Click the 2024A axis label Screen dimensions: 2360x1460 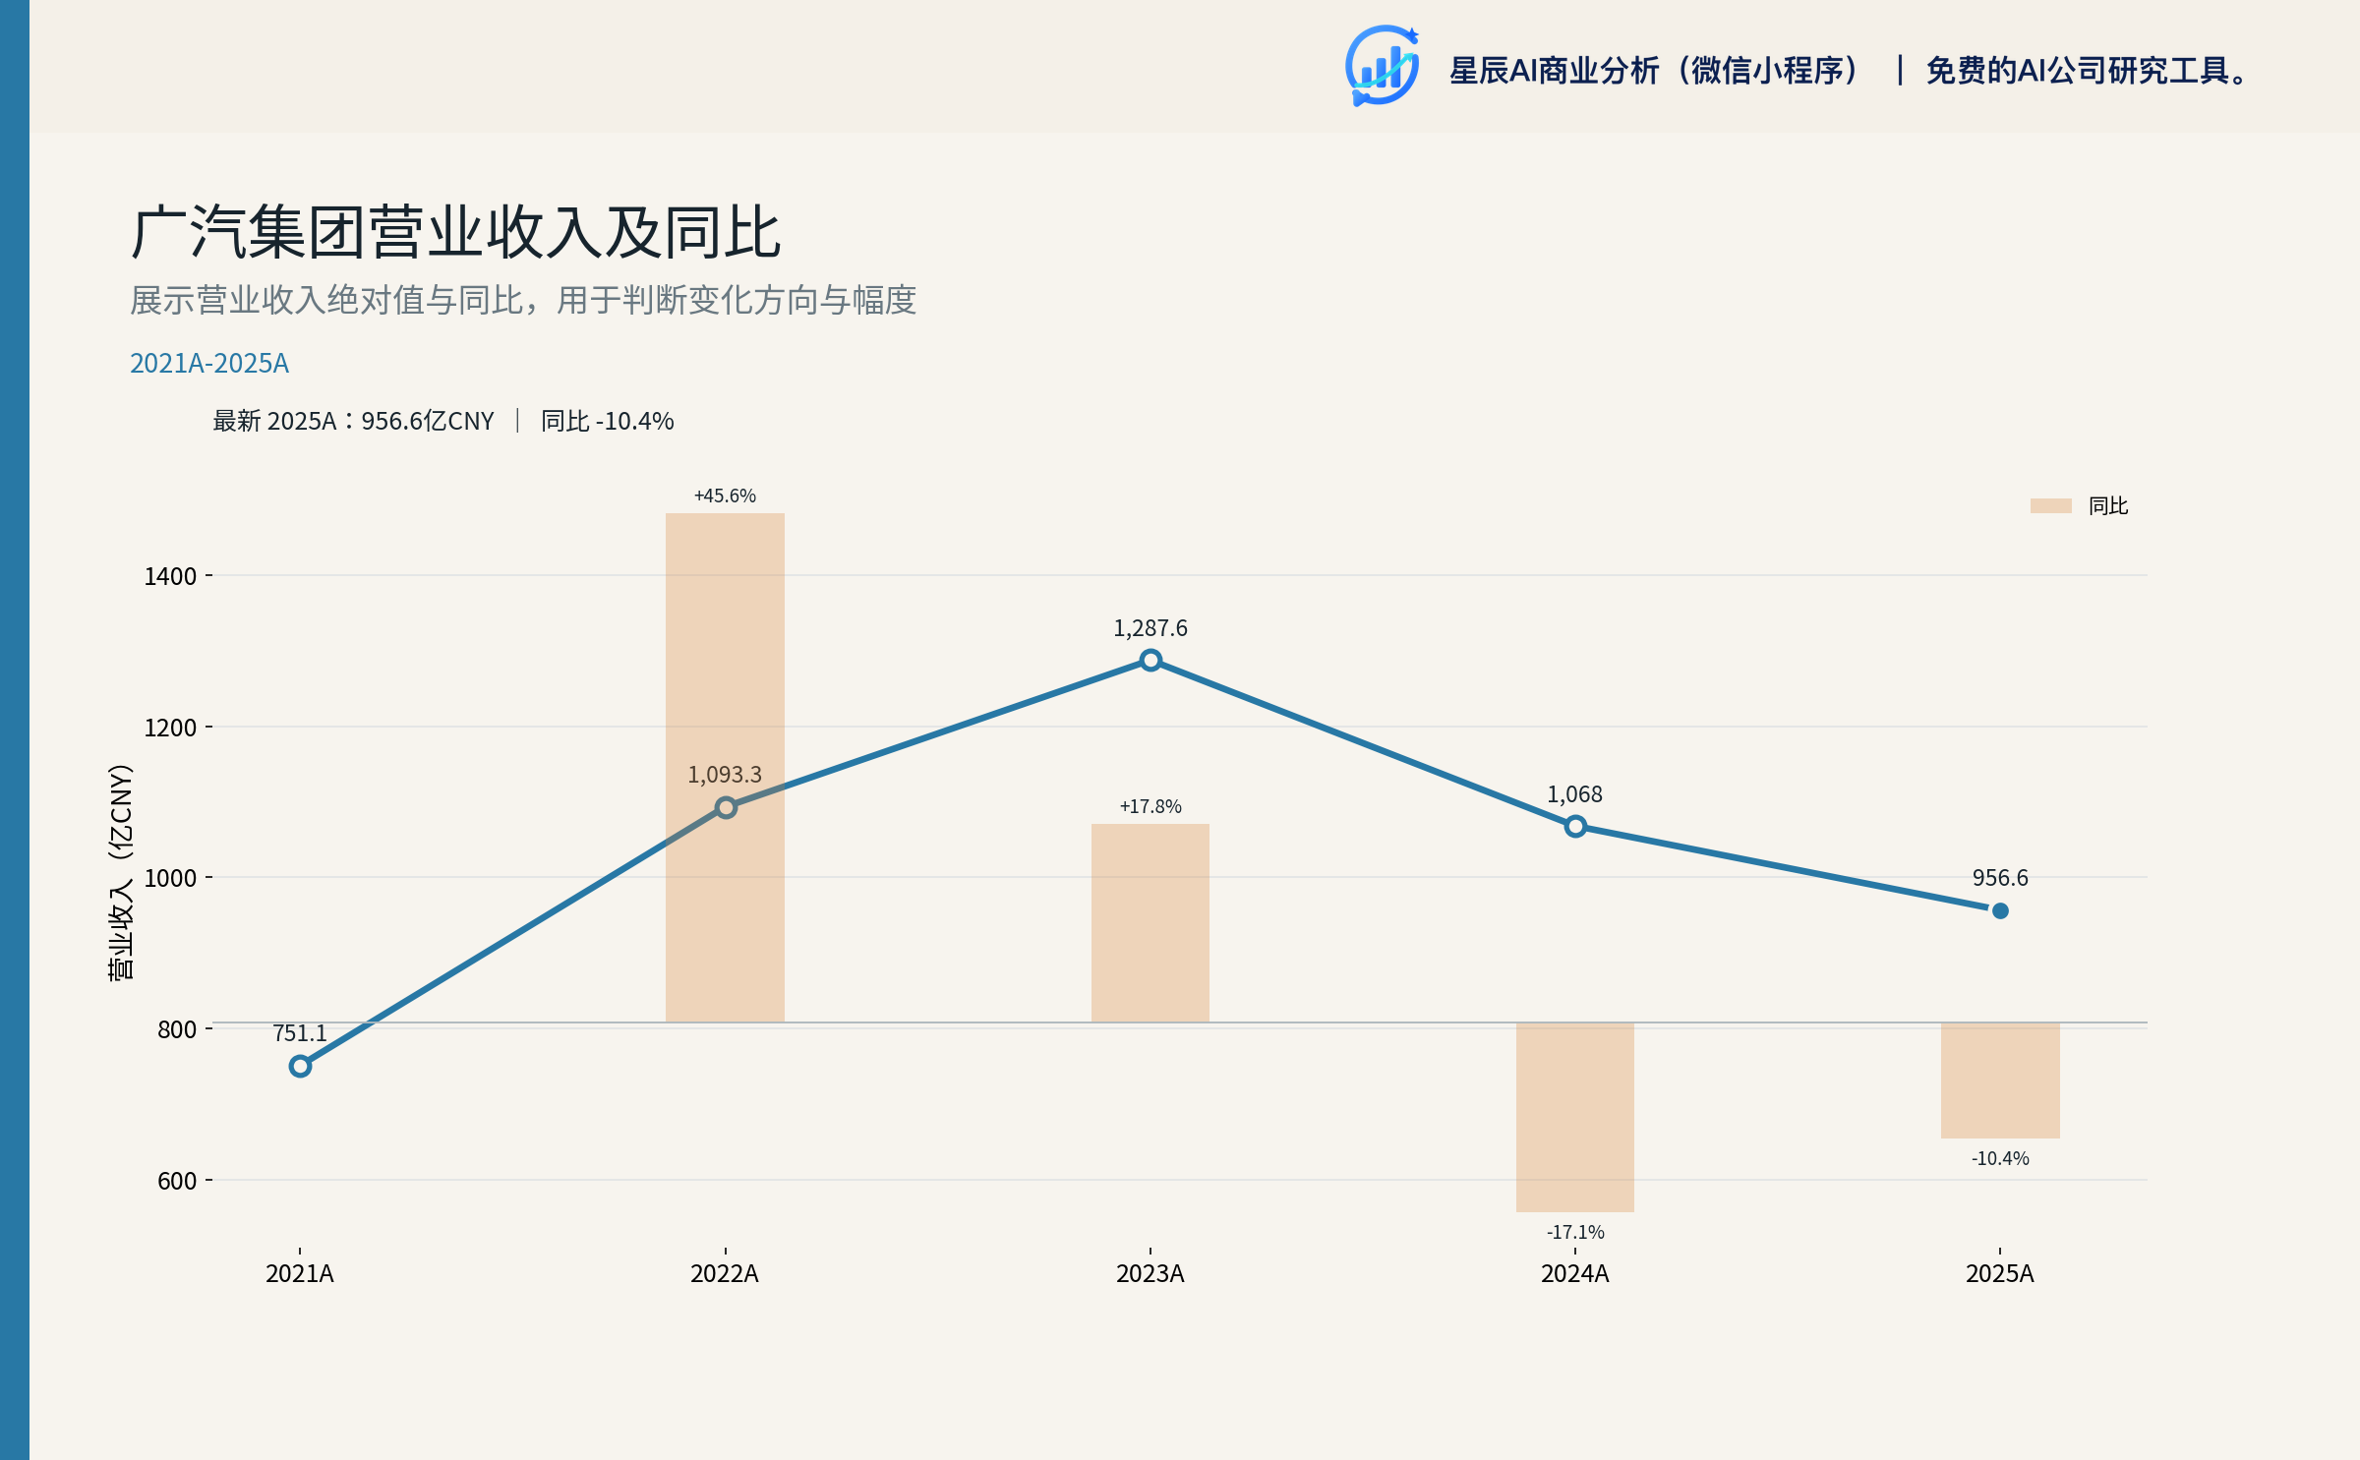coord(1575,1274)
